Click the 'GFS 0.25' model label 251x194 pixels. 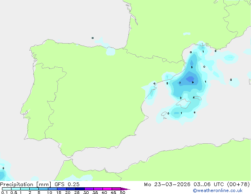click(x=67, y=184)
